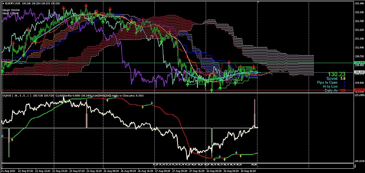Click the 130.355 price label box on chart

click(245, 69)
